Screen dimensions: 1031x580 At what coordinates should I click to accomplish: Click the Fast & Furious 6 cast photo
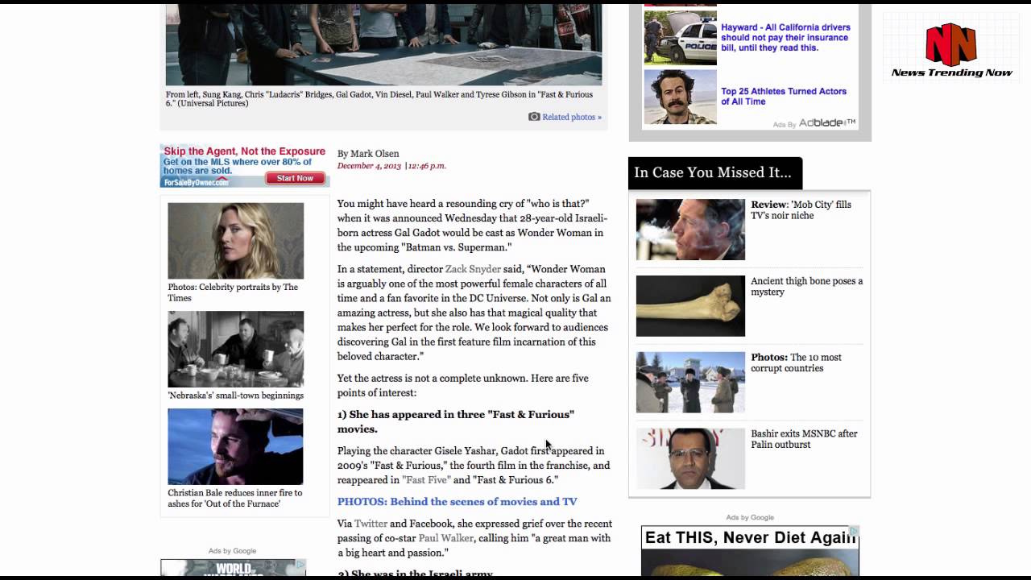(383, 44)
